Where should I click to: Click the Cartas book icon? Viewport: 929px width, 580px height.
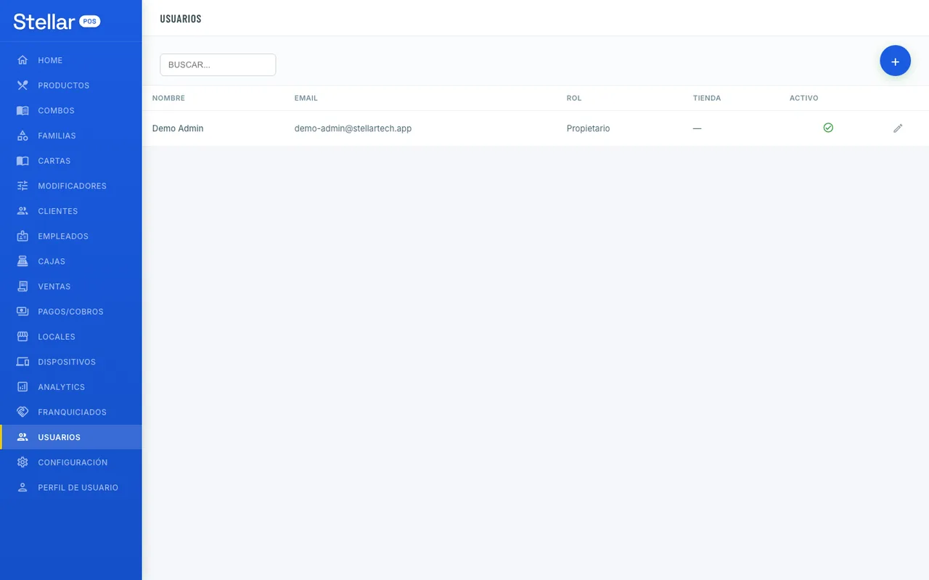tap(22, 161)
